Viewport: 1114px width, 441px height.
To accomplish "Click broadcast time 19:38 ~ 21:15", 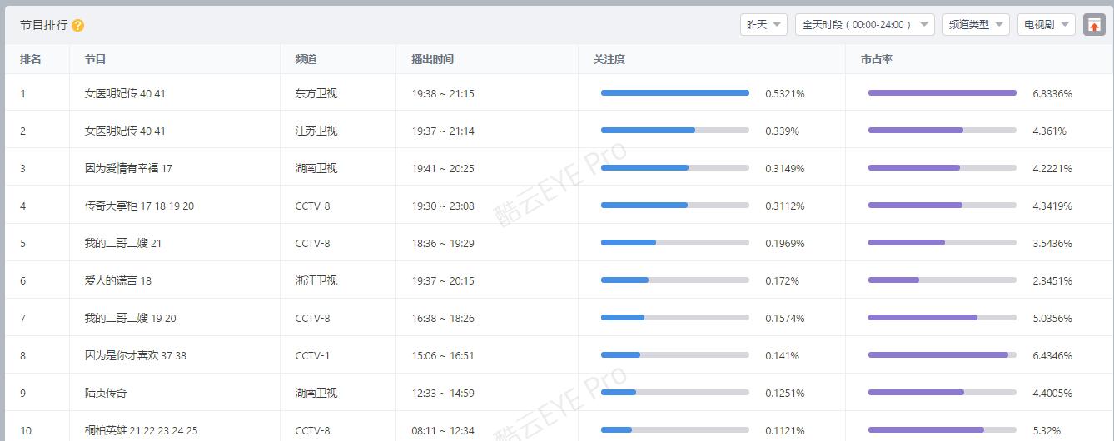I will (443, 93).
